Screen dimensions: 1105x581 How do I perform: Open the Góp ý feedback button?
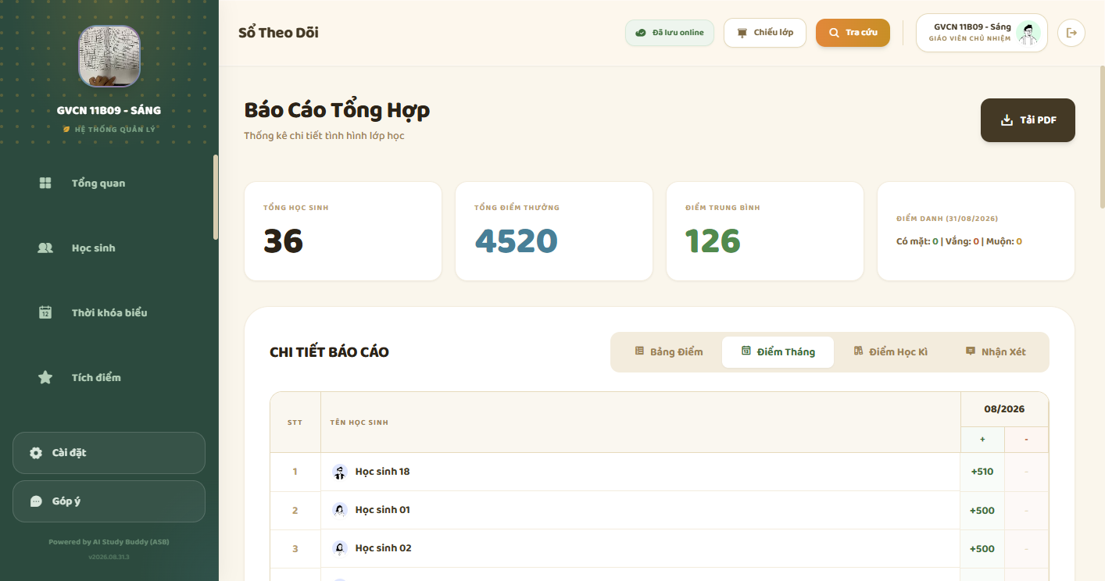[109, 501]
